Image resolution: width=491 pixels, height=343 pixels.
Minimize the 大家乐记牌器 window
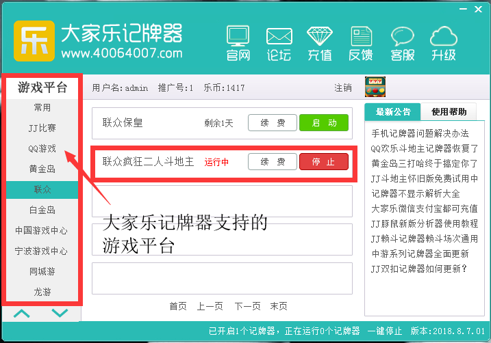point(463,10)
